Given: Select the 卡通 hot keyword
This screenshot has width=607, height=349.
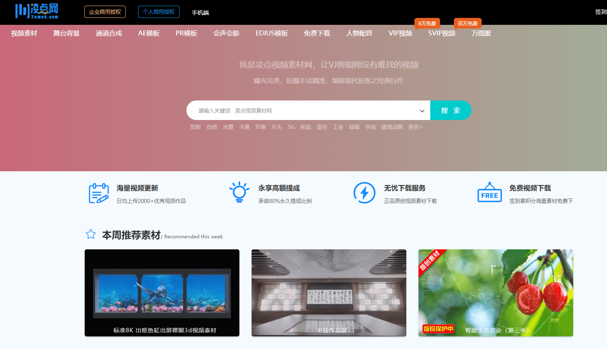Looking at the screenshot, I should pyautogui.click(x=244, y=127).
